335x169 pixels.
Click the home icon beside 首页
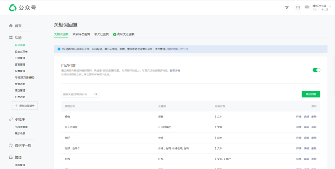[11, 25]
